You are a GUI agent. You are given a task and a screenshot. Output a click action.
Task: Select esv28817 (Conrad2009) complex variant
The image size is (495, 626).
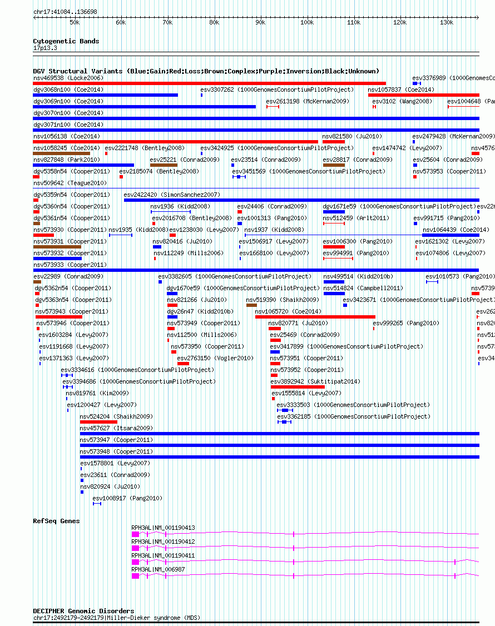pos(334,165)
